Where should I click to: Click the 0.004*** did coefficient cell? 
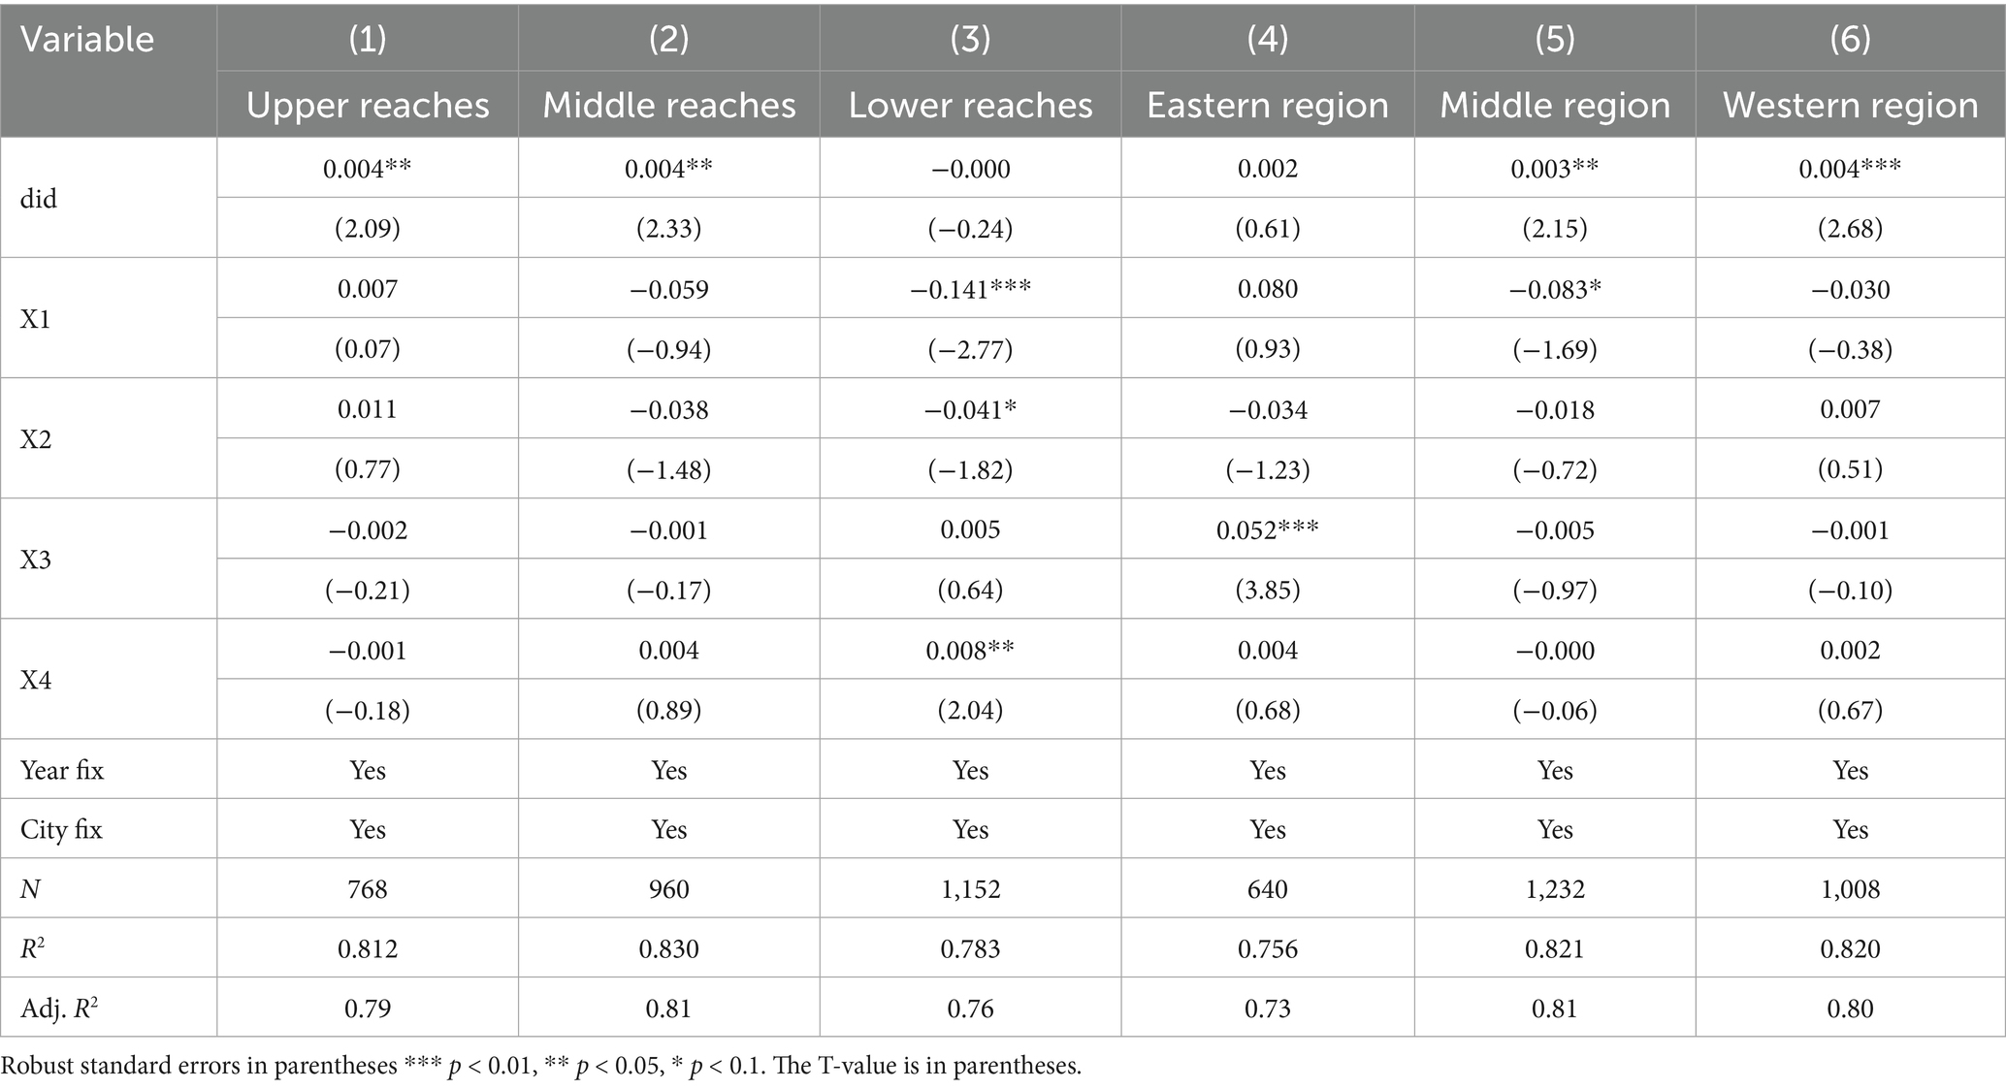(x=1850, y=169)
